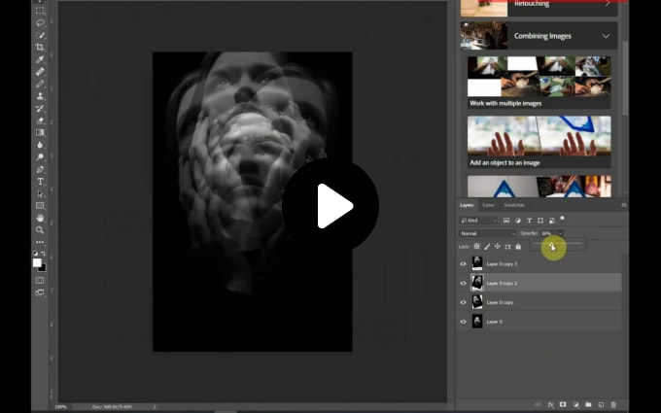This screenshot has height=413, width=661.
Task: Toggle Quick Mask mode
Action: point(40,280)
